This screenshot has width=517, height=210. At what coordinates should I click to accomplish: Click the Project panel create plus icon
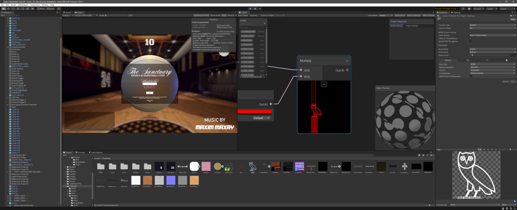[65, 155]
